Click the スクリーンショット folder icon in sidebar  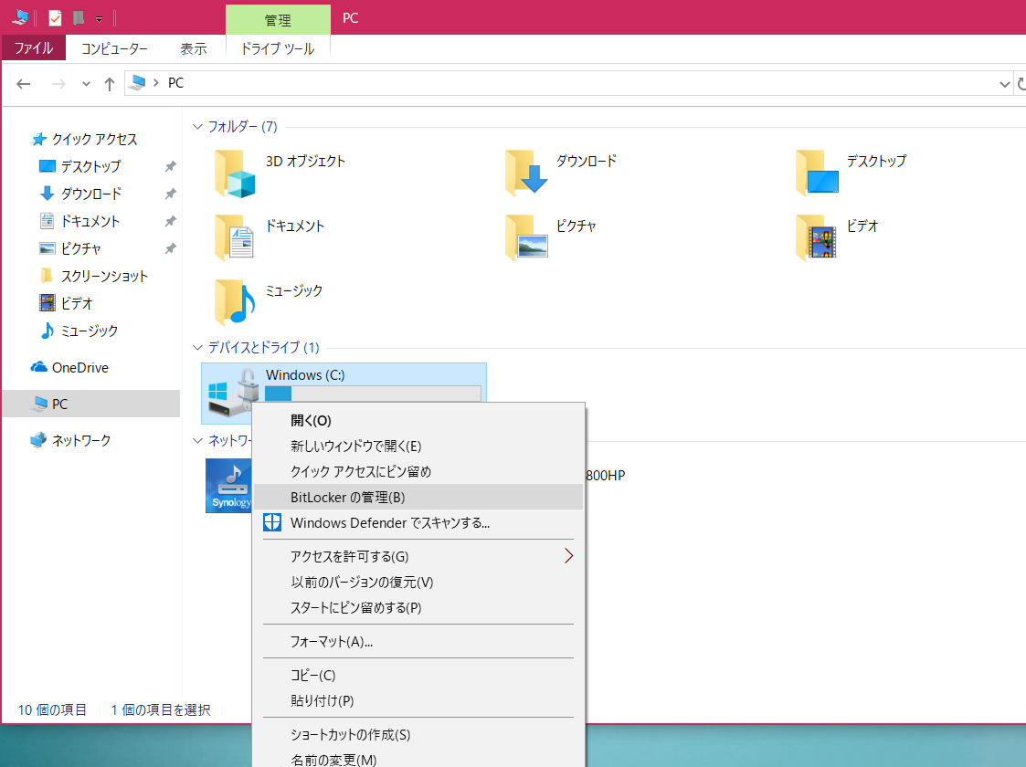[x=48, y=275]
